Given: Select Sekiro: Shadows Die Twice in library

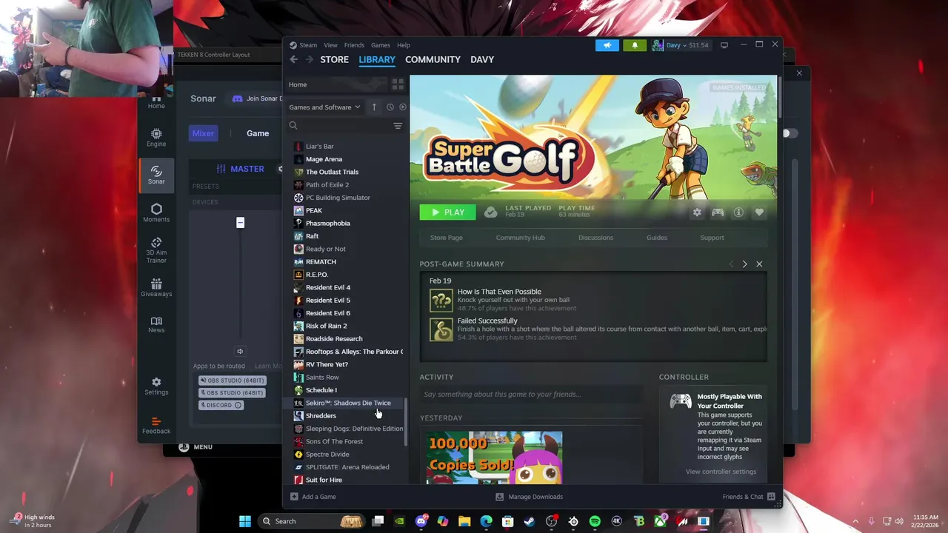Looking at the screenshot, I should click(x=344, y=403).
